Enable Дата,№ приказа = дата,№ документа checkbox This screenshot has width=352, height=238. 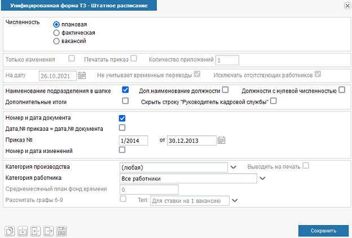122,128
